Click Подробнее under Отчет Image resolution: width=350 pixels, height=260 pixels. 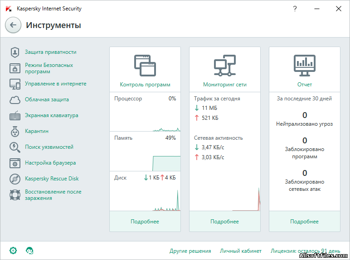point(305,222)
